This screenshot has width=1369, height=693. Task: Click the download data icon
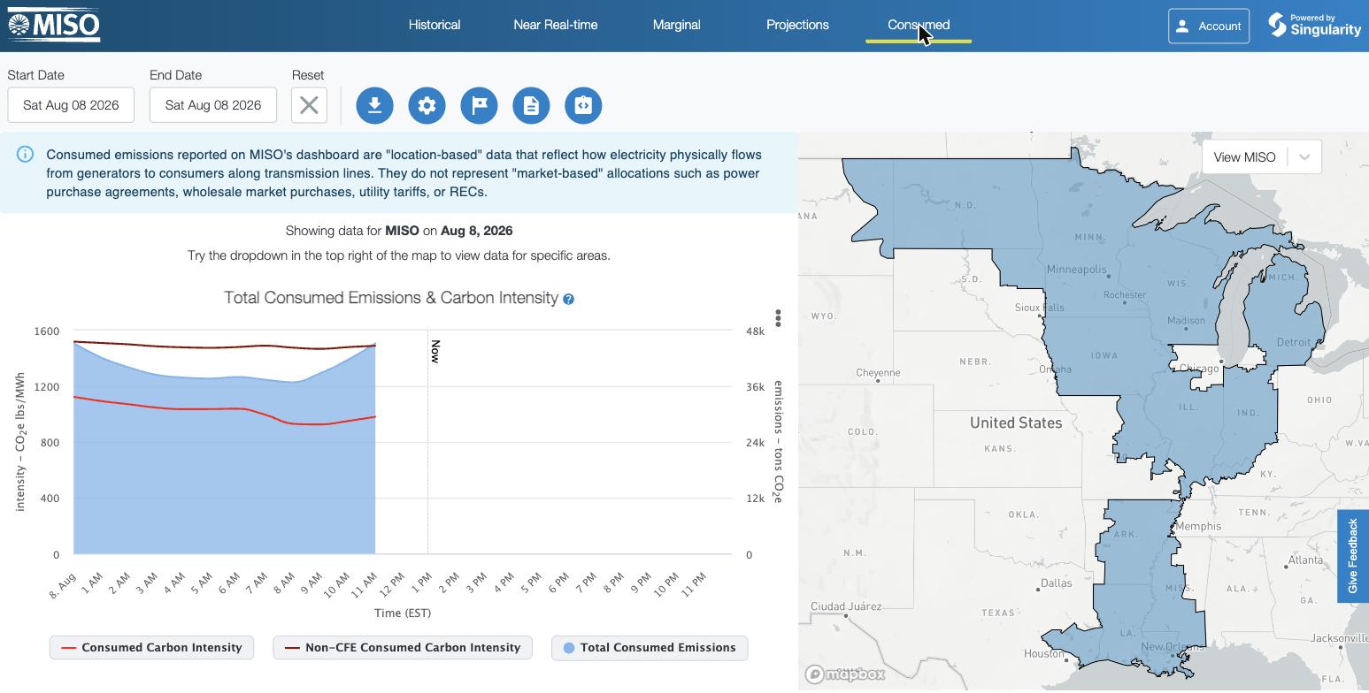374,105
